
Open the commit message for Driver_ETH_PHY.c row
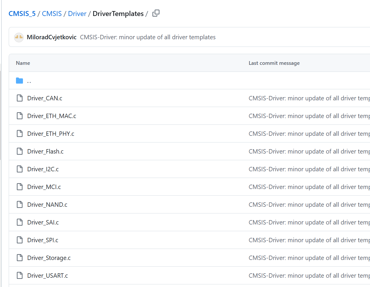point(309,134)
